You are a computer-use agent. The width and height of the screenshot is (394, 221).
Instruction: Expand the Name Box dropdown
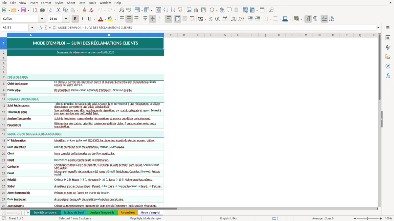[32, 28]
